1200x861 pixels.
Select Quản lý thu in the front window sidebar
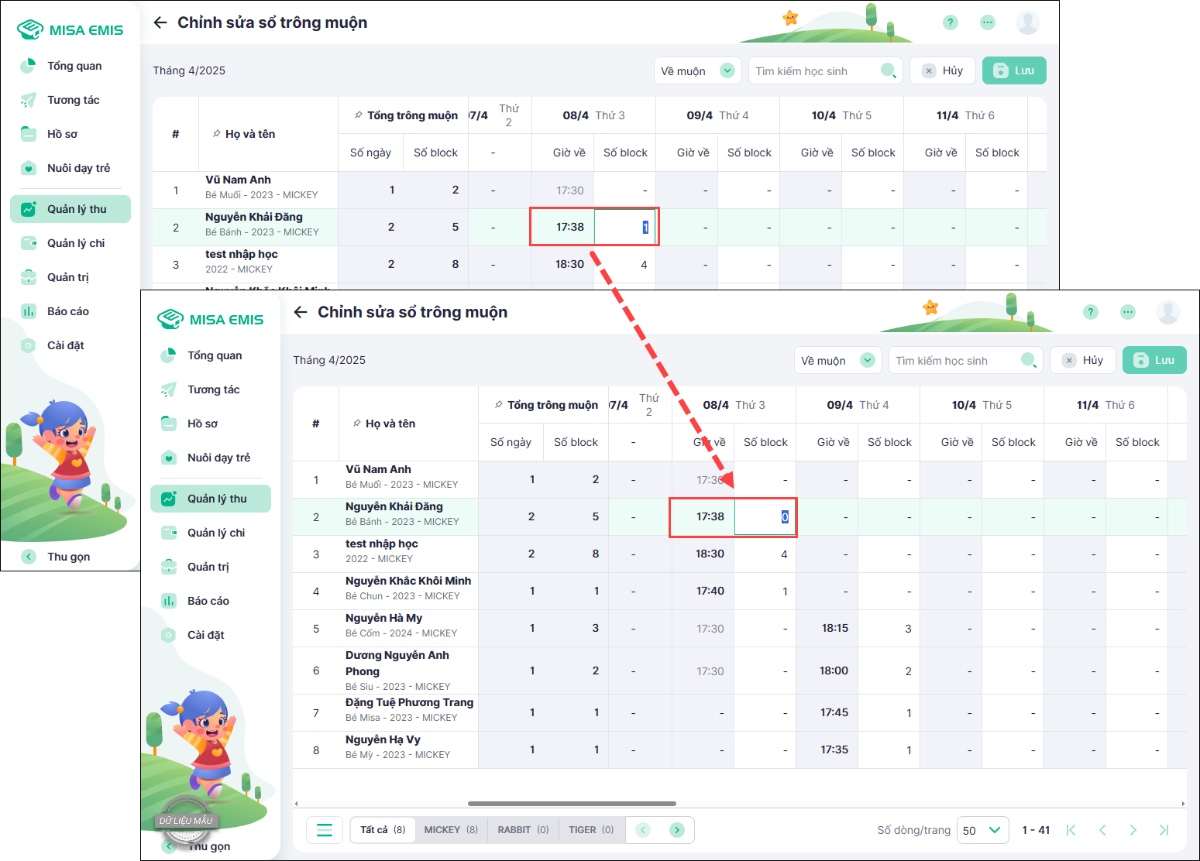[210, 499]
